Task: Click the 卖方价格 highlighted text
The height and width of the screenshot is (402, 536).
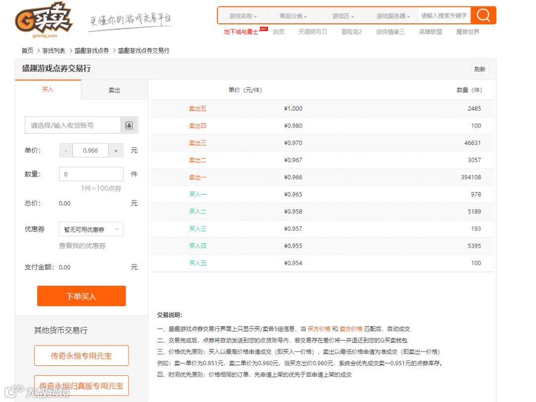Action: pyautogui.click(x=351, y=329)
